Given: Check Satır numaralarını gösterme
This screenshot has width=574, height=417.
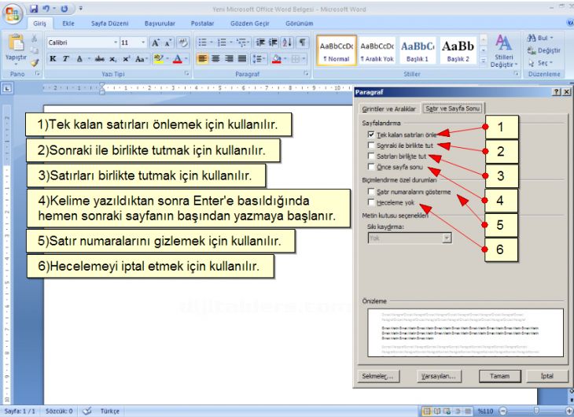Looking at the screenshot, I should (x=371, y=191).
